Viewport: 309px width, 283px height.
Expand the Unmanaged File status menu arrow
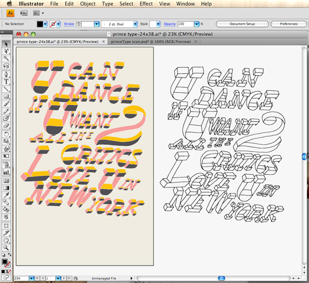click(131, 278)
